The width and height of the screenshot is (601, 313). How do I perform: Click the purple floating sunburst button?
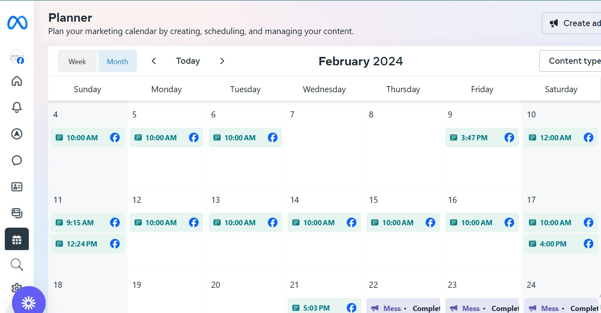click(29, 303)
